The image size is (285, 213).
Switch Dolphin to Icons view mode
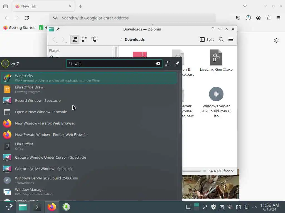(75, 39)
